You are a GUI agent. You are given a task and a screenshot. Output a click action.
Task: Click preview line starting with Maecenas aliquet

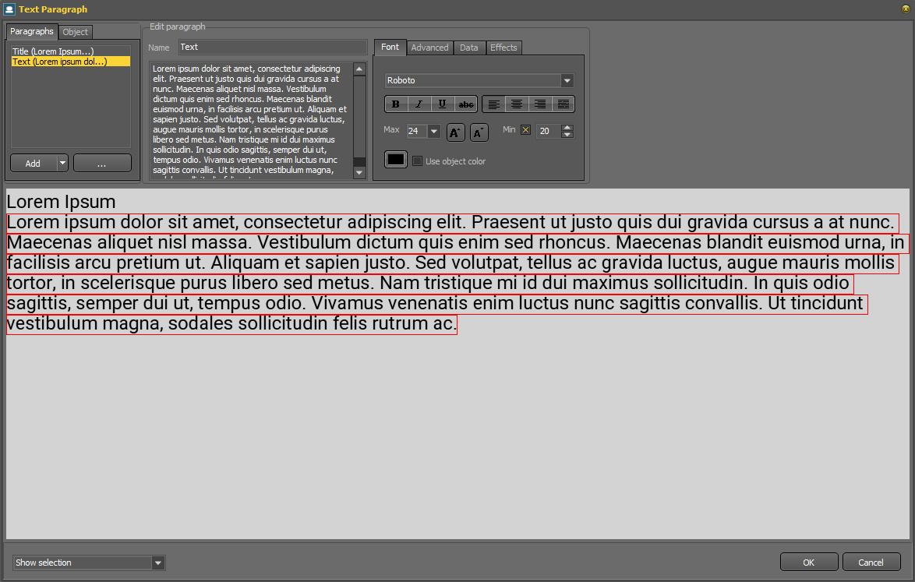[x=457, y=242]
